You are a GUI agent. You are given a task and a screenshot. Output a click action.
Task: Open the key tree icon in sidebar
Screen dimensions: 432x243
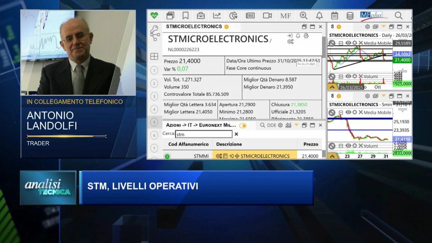coord(155,33)
